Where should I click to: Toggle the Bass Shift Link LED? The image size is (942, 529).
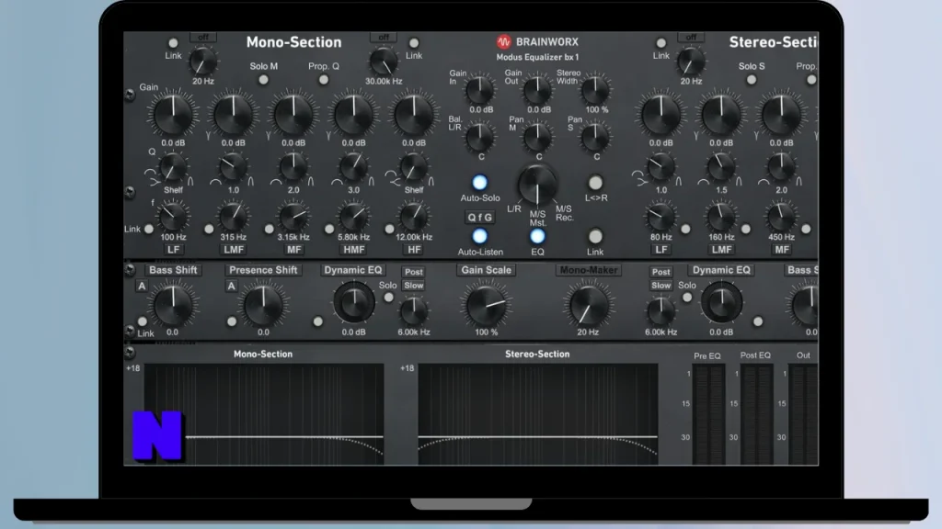[142, 322]
